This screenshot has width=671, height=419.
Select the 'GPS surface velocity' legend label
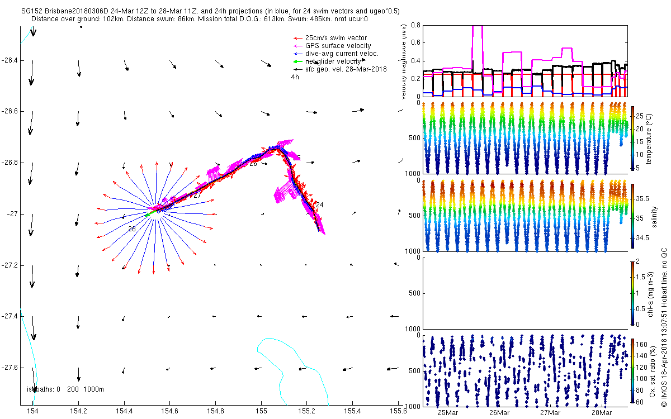[338, 46]
